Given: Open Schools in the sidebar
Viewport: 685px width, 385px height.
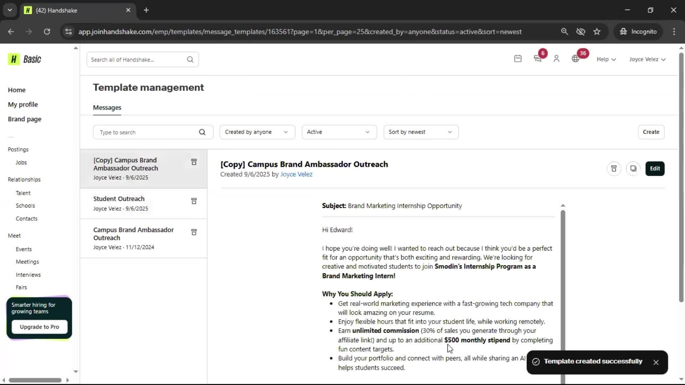Looking at the screenshot, I should pyautogui.click(x=25, y=206).
